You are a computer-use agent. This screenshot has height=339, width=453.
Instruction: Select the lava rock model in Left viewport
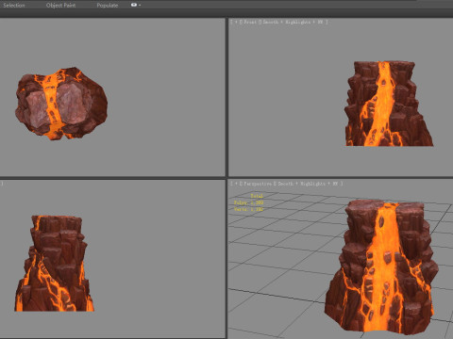pos(54,264)
